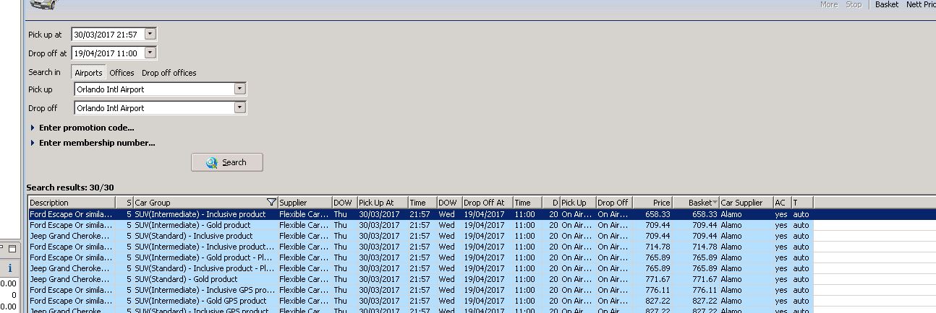Click the More item in top bar
The image size is (936, 313).
pyautogui.click(x=829, y=4)
